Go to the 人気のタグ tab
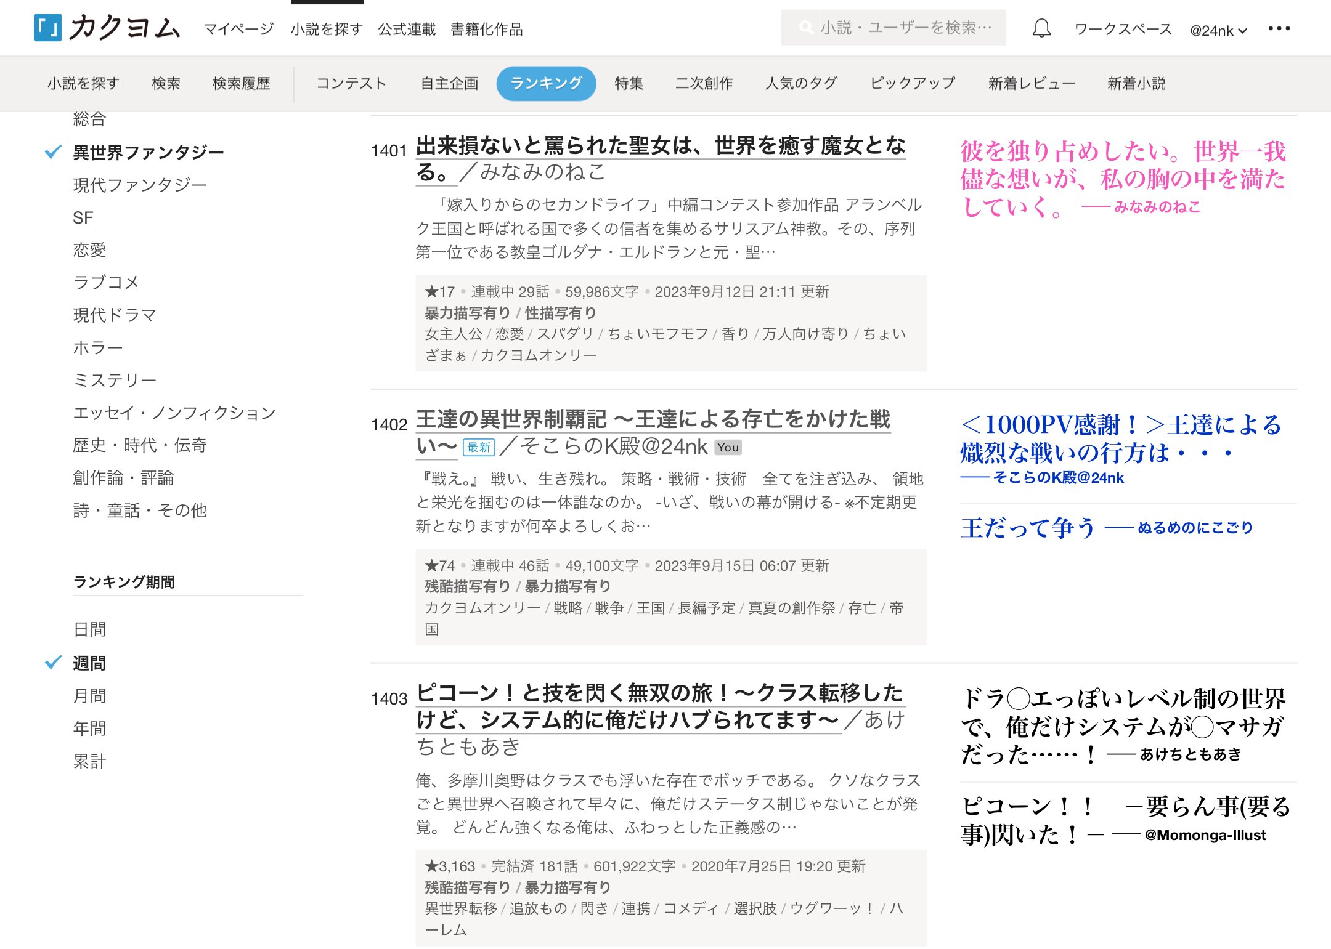The width and height of the screenshot is (1331, 949). (x=801, y=83)
